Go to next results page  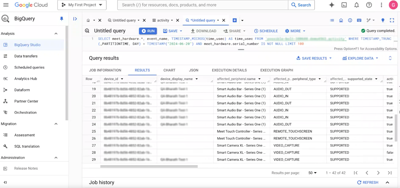(x=378, y=173)
